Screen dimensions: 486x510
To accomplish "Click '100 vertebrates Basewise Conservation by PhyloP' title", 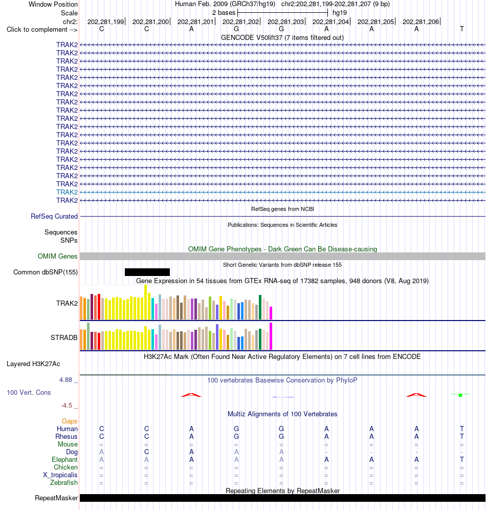I will coord(282,380).
